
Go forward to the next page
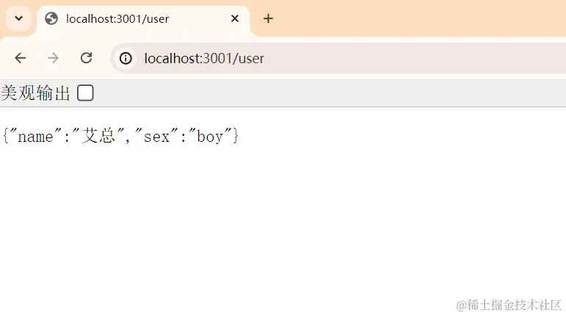tap(53, 58)
